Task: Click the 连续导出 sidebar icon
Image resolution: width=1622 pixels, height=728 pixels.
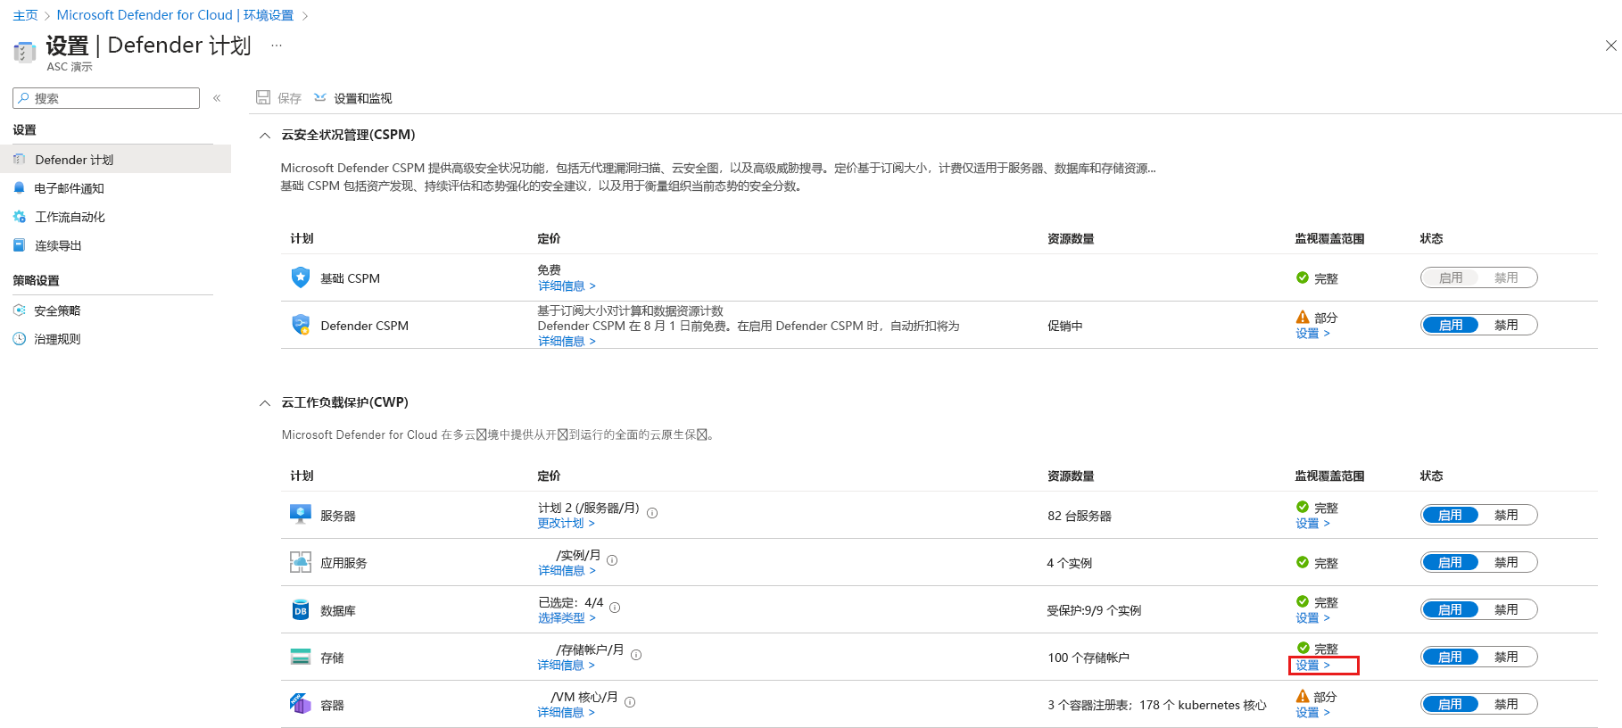Action: click(x=20, y=244)
